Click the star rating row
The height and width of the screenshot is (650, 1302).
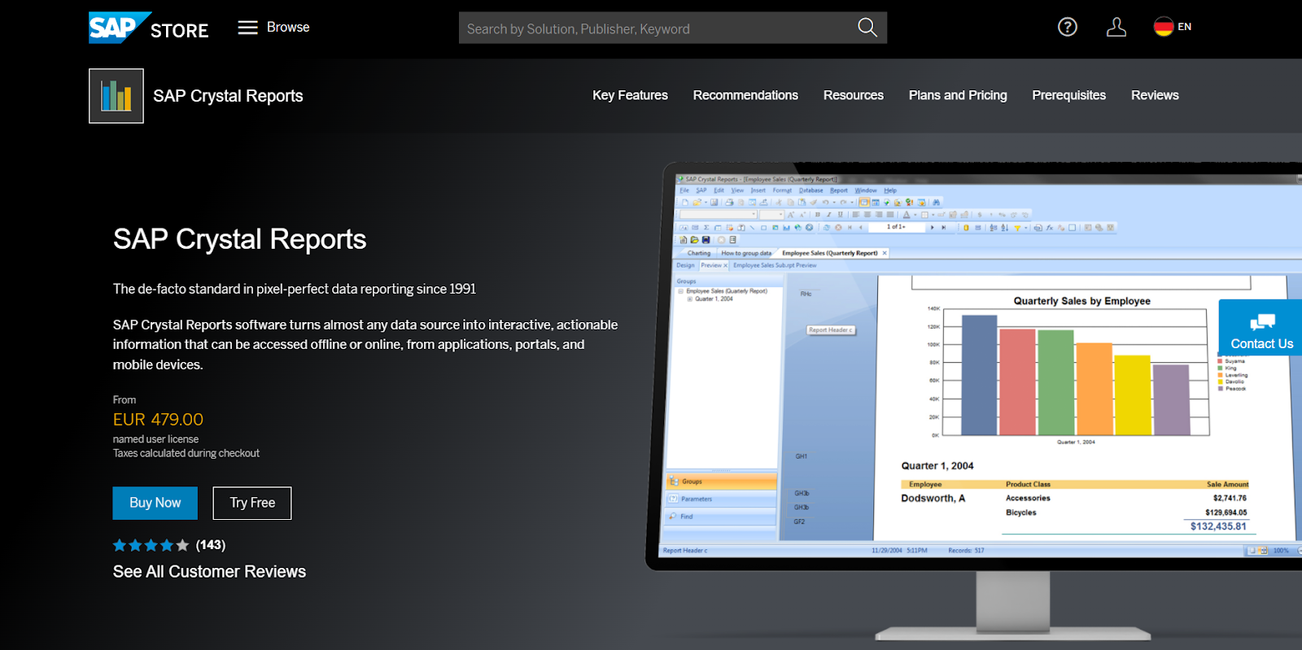tap(151, 545)
